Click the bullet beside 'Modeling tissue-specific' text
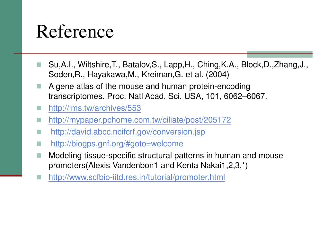The image size is (329, 247). [x=39, y=155]
